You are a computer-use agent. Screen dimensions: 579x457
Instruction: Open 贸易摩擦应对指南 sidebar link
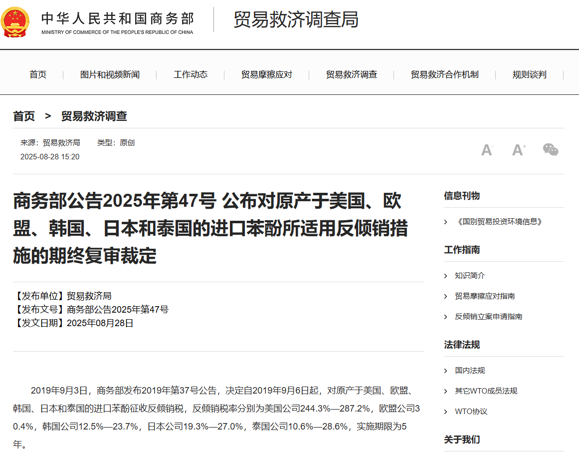tap(485, 296)
